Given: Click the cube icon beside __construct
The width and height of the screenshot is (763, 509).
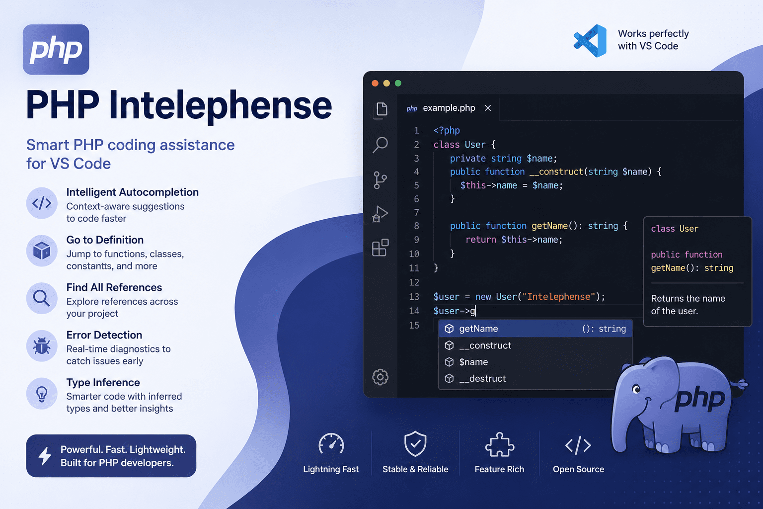Looking at the screenshot, I should click(449, 345).
